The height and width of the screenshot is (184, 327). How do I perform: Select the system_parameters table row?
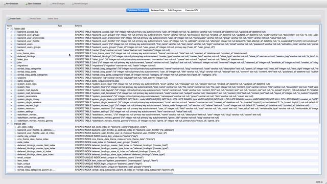coord(162,96)
